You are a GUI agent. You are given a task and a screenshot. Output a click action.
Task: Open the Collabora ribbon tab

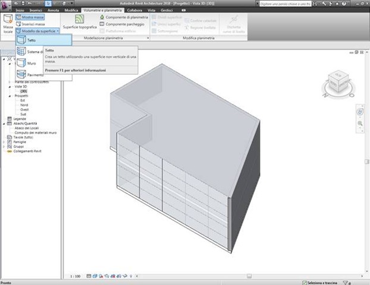[134, 10]
